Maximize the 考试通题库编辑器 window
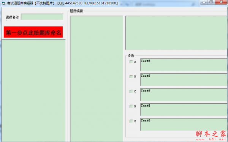Viewport: 228px width, 142px height. tap(211, 2)
